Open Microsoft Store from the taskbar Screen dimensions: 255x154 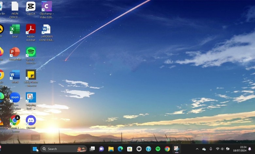129,149
